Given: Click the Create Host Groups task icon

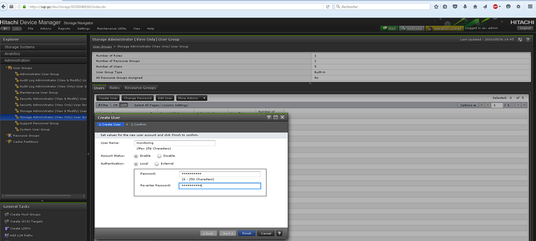Looking at the screenshot, I should tap(7, 214).
